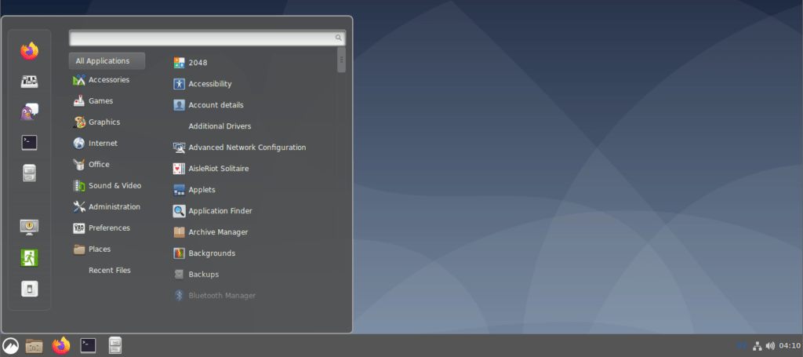Screen dimensions: 803x357
Task: Open Terminal from the bottom panel
Action: click(88, 346)
